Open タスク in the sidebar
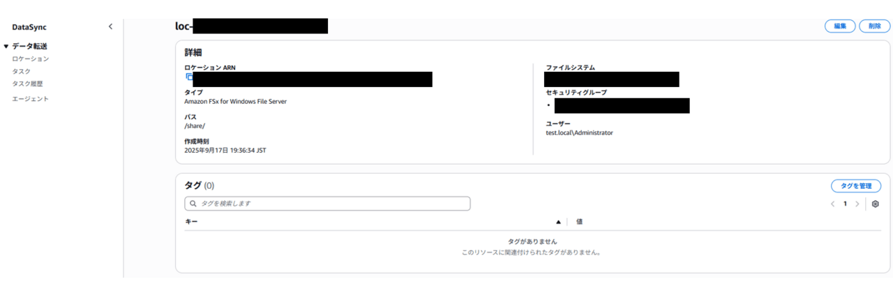Screen dimensions: 893x285 [21, 71]
